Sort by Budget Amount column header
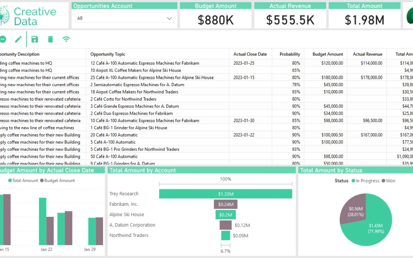The image size is (413, 258). (328, 54)
